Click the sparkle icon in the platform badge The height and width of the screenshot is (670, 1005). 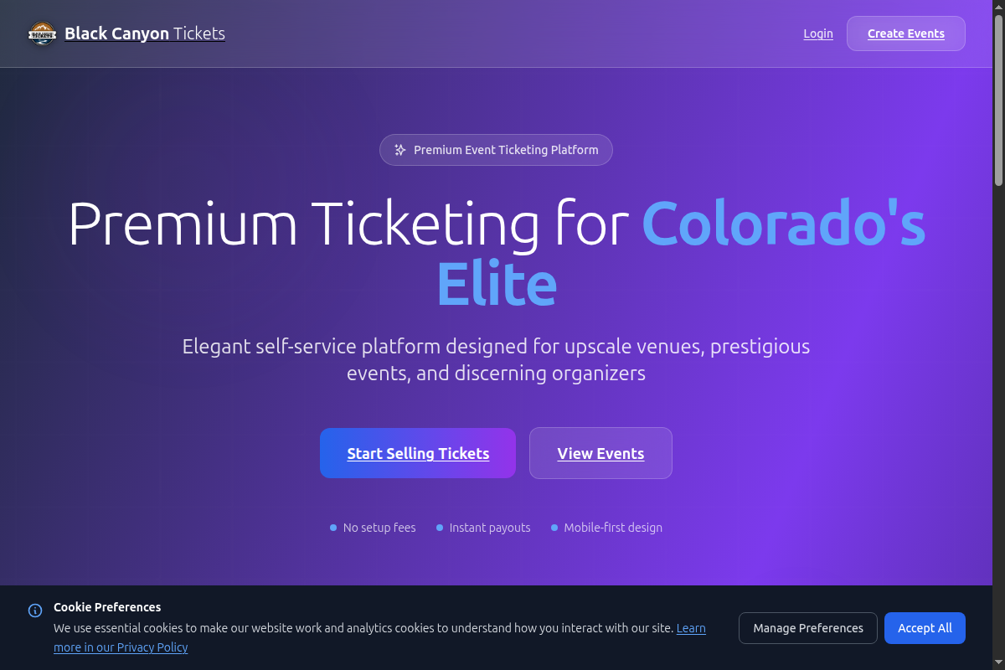pos(400,150)
